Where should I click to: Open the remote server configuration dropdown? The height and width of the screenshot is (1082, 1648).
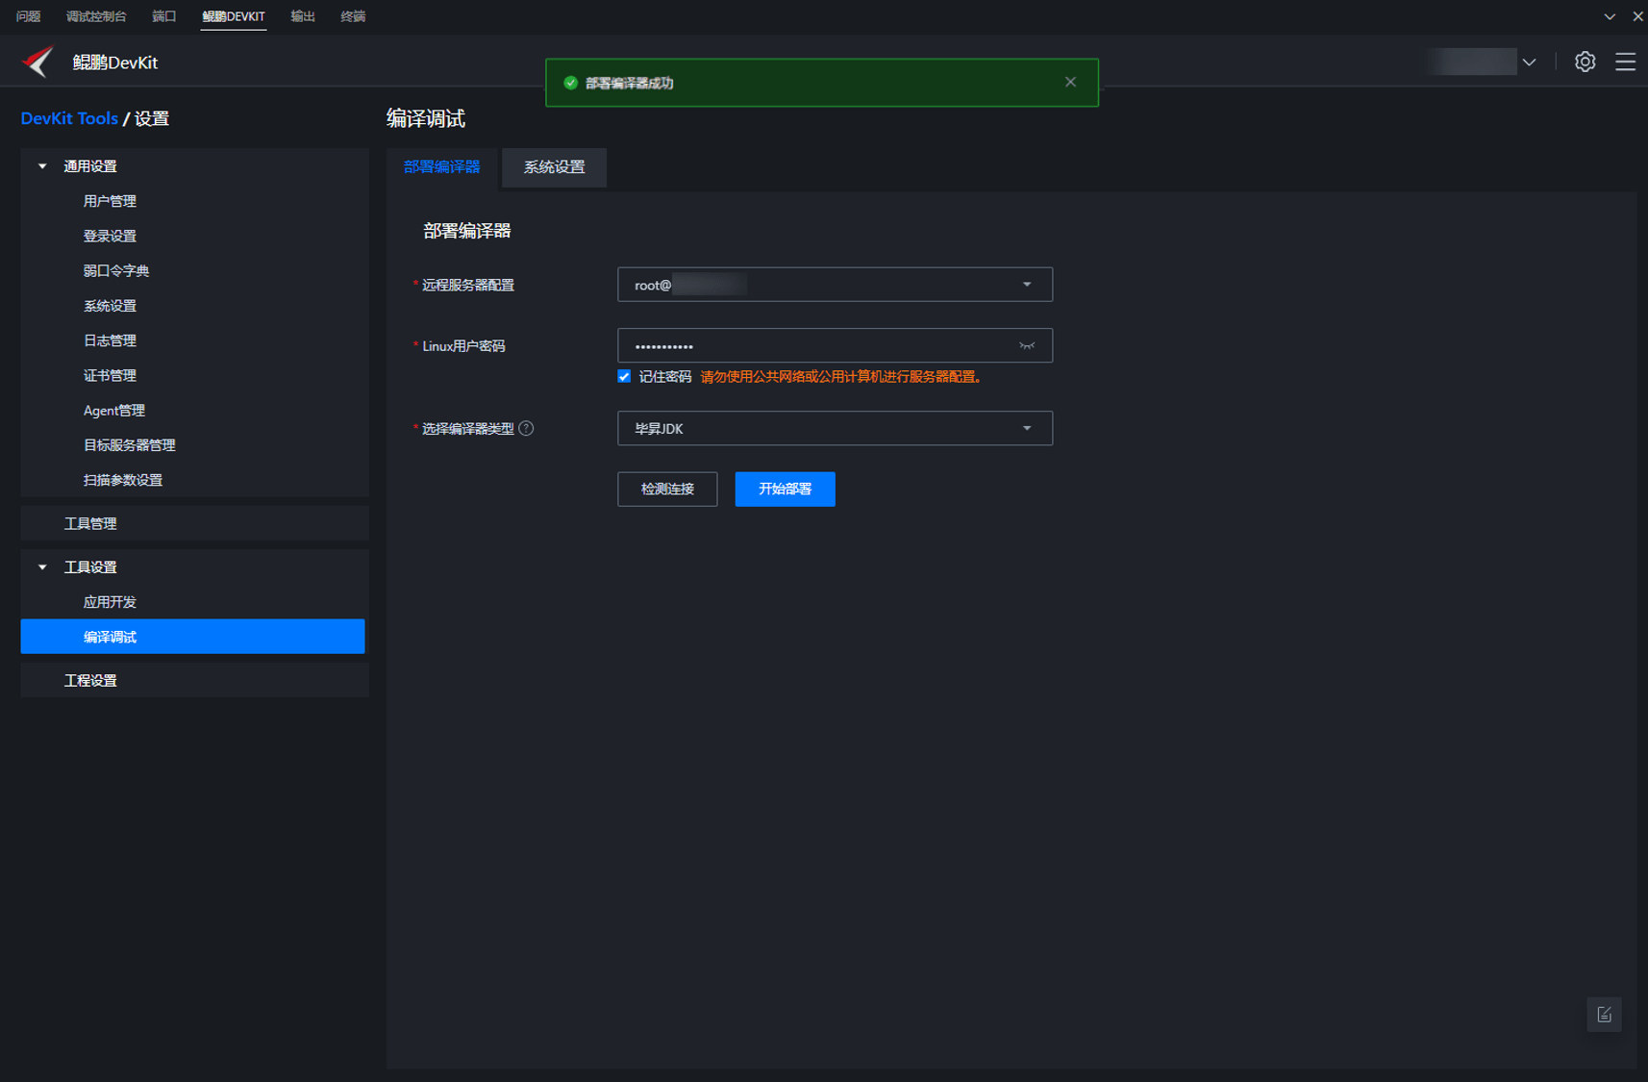click(835, 285)
